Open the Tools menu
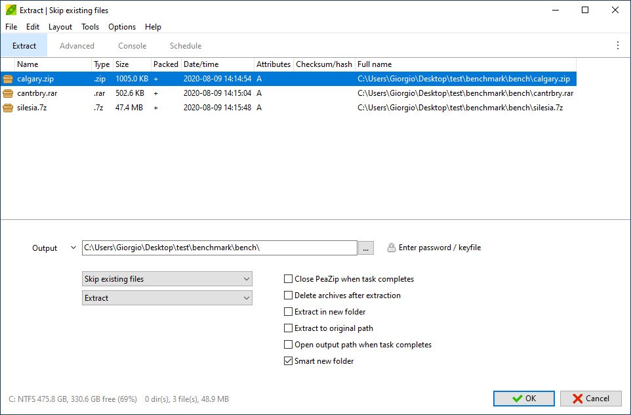 click(x=90, y=26)
